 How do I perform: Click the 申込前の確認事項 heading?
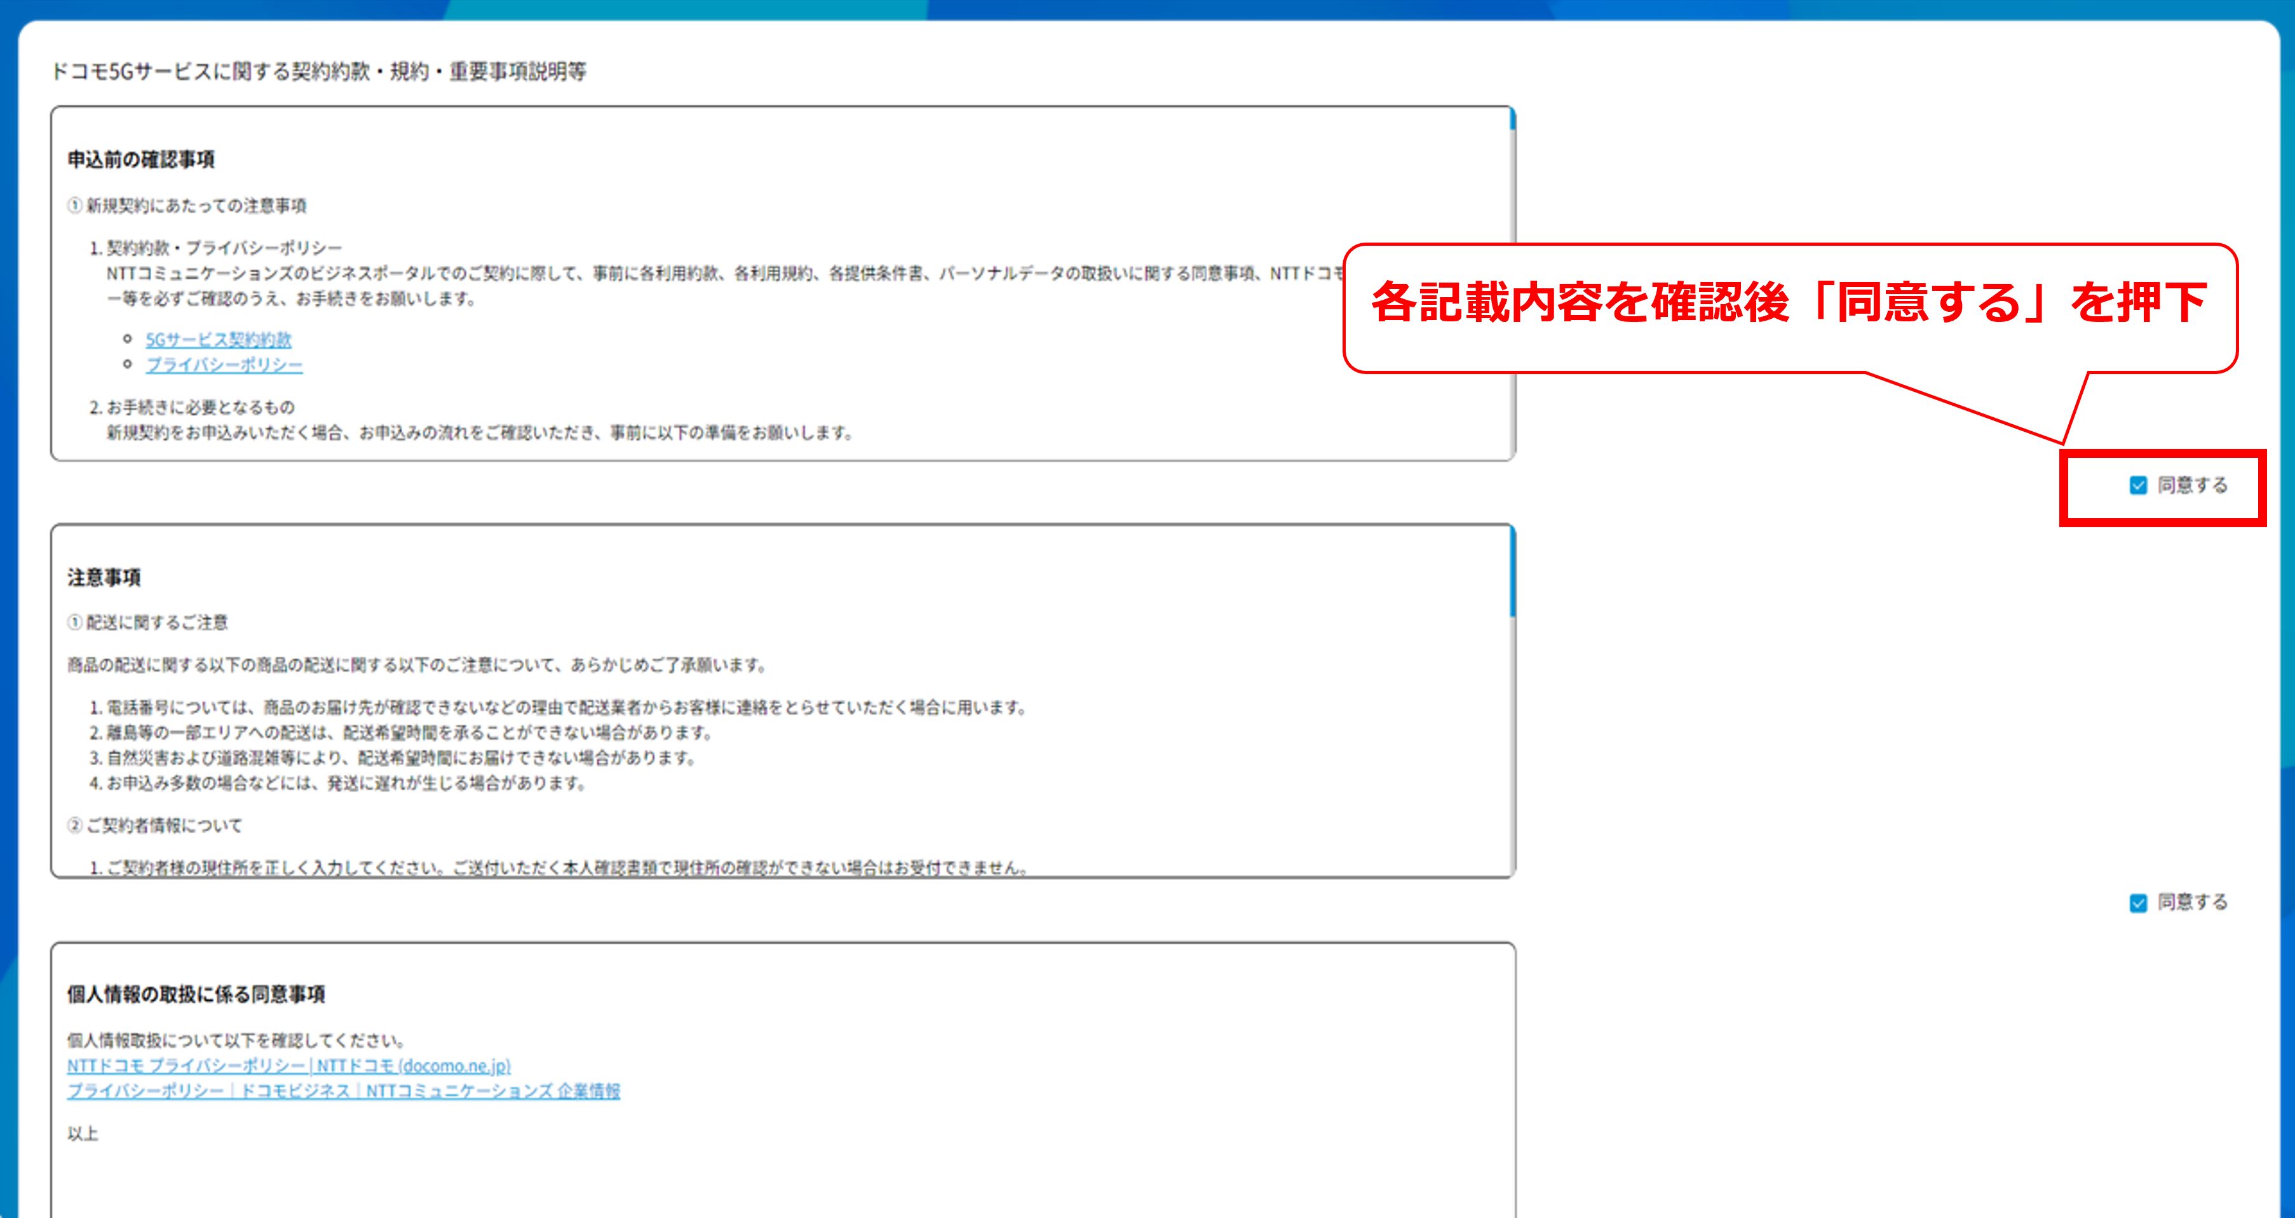click(141, 159)
